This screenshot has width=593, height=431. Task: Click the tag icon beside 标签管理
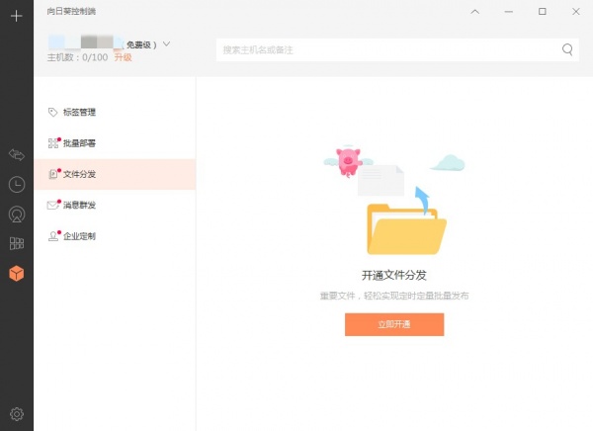pos(52,112)
